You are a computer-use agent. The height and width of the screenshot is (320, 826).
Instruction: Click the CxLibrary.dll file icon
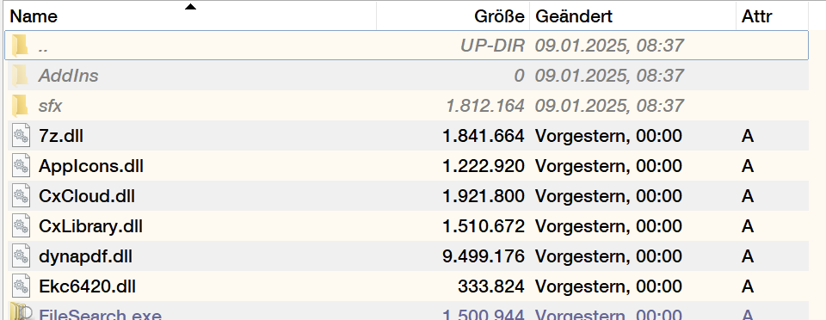(21, 226)
